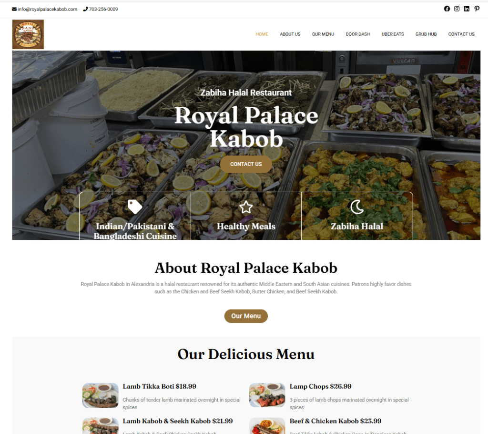Select GRUB HUB in the navigation
Image resolution: width=488 pixels, height=434 pixels.
[x=426, y=34]
